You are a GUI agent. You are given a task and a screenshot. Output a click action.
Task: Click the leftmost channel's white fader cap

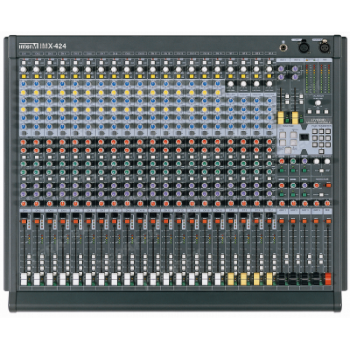coord(24,279)
